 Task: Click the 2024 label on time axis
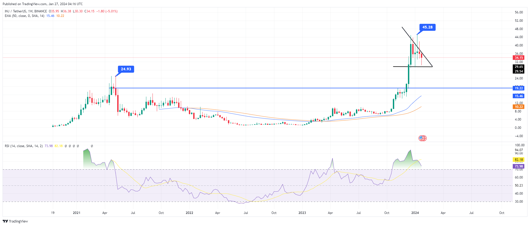(x=415, y=213)
